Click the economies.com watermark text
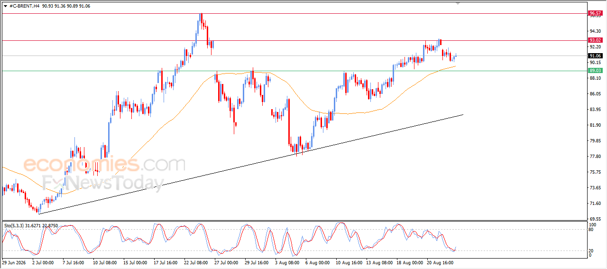 tap(104, 165)
